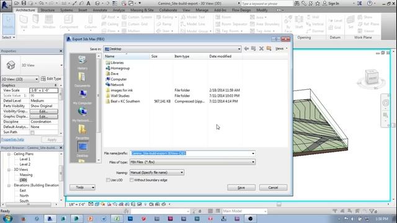Click the Window tool in the ribbon
Image resolution: width=397 pixels, height=223 pixels.
49,22
